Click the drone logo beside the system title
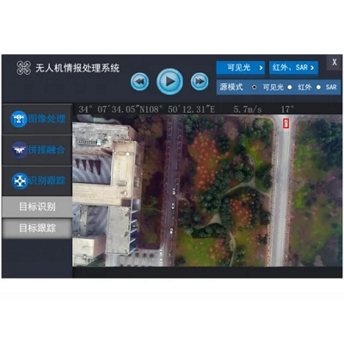This screenshot has height=344, width=344. (x=24, y=68)
